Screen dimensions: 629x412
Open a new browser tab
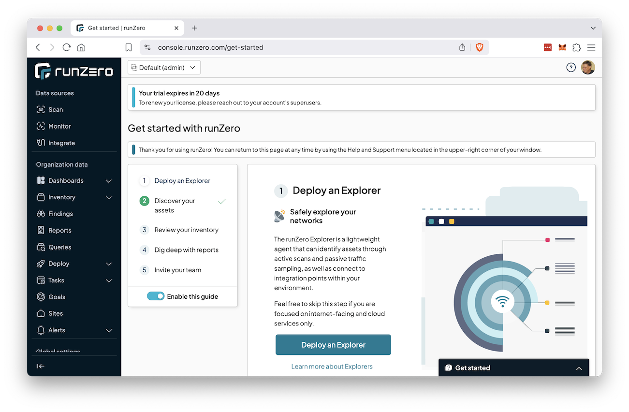coord(194,28)
